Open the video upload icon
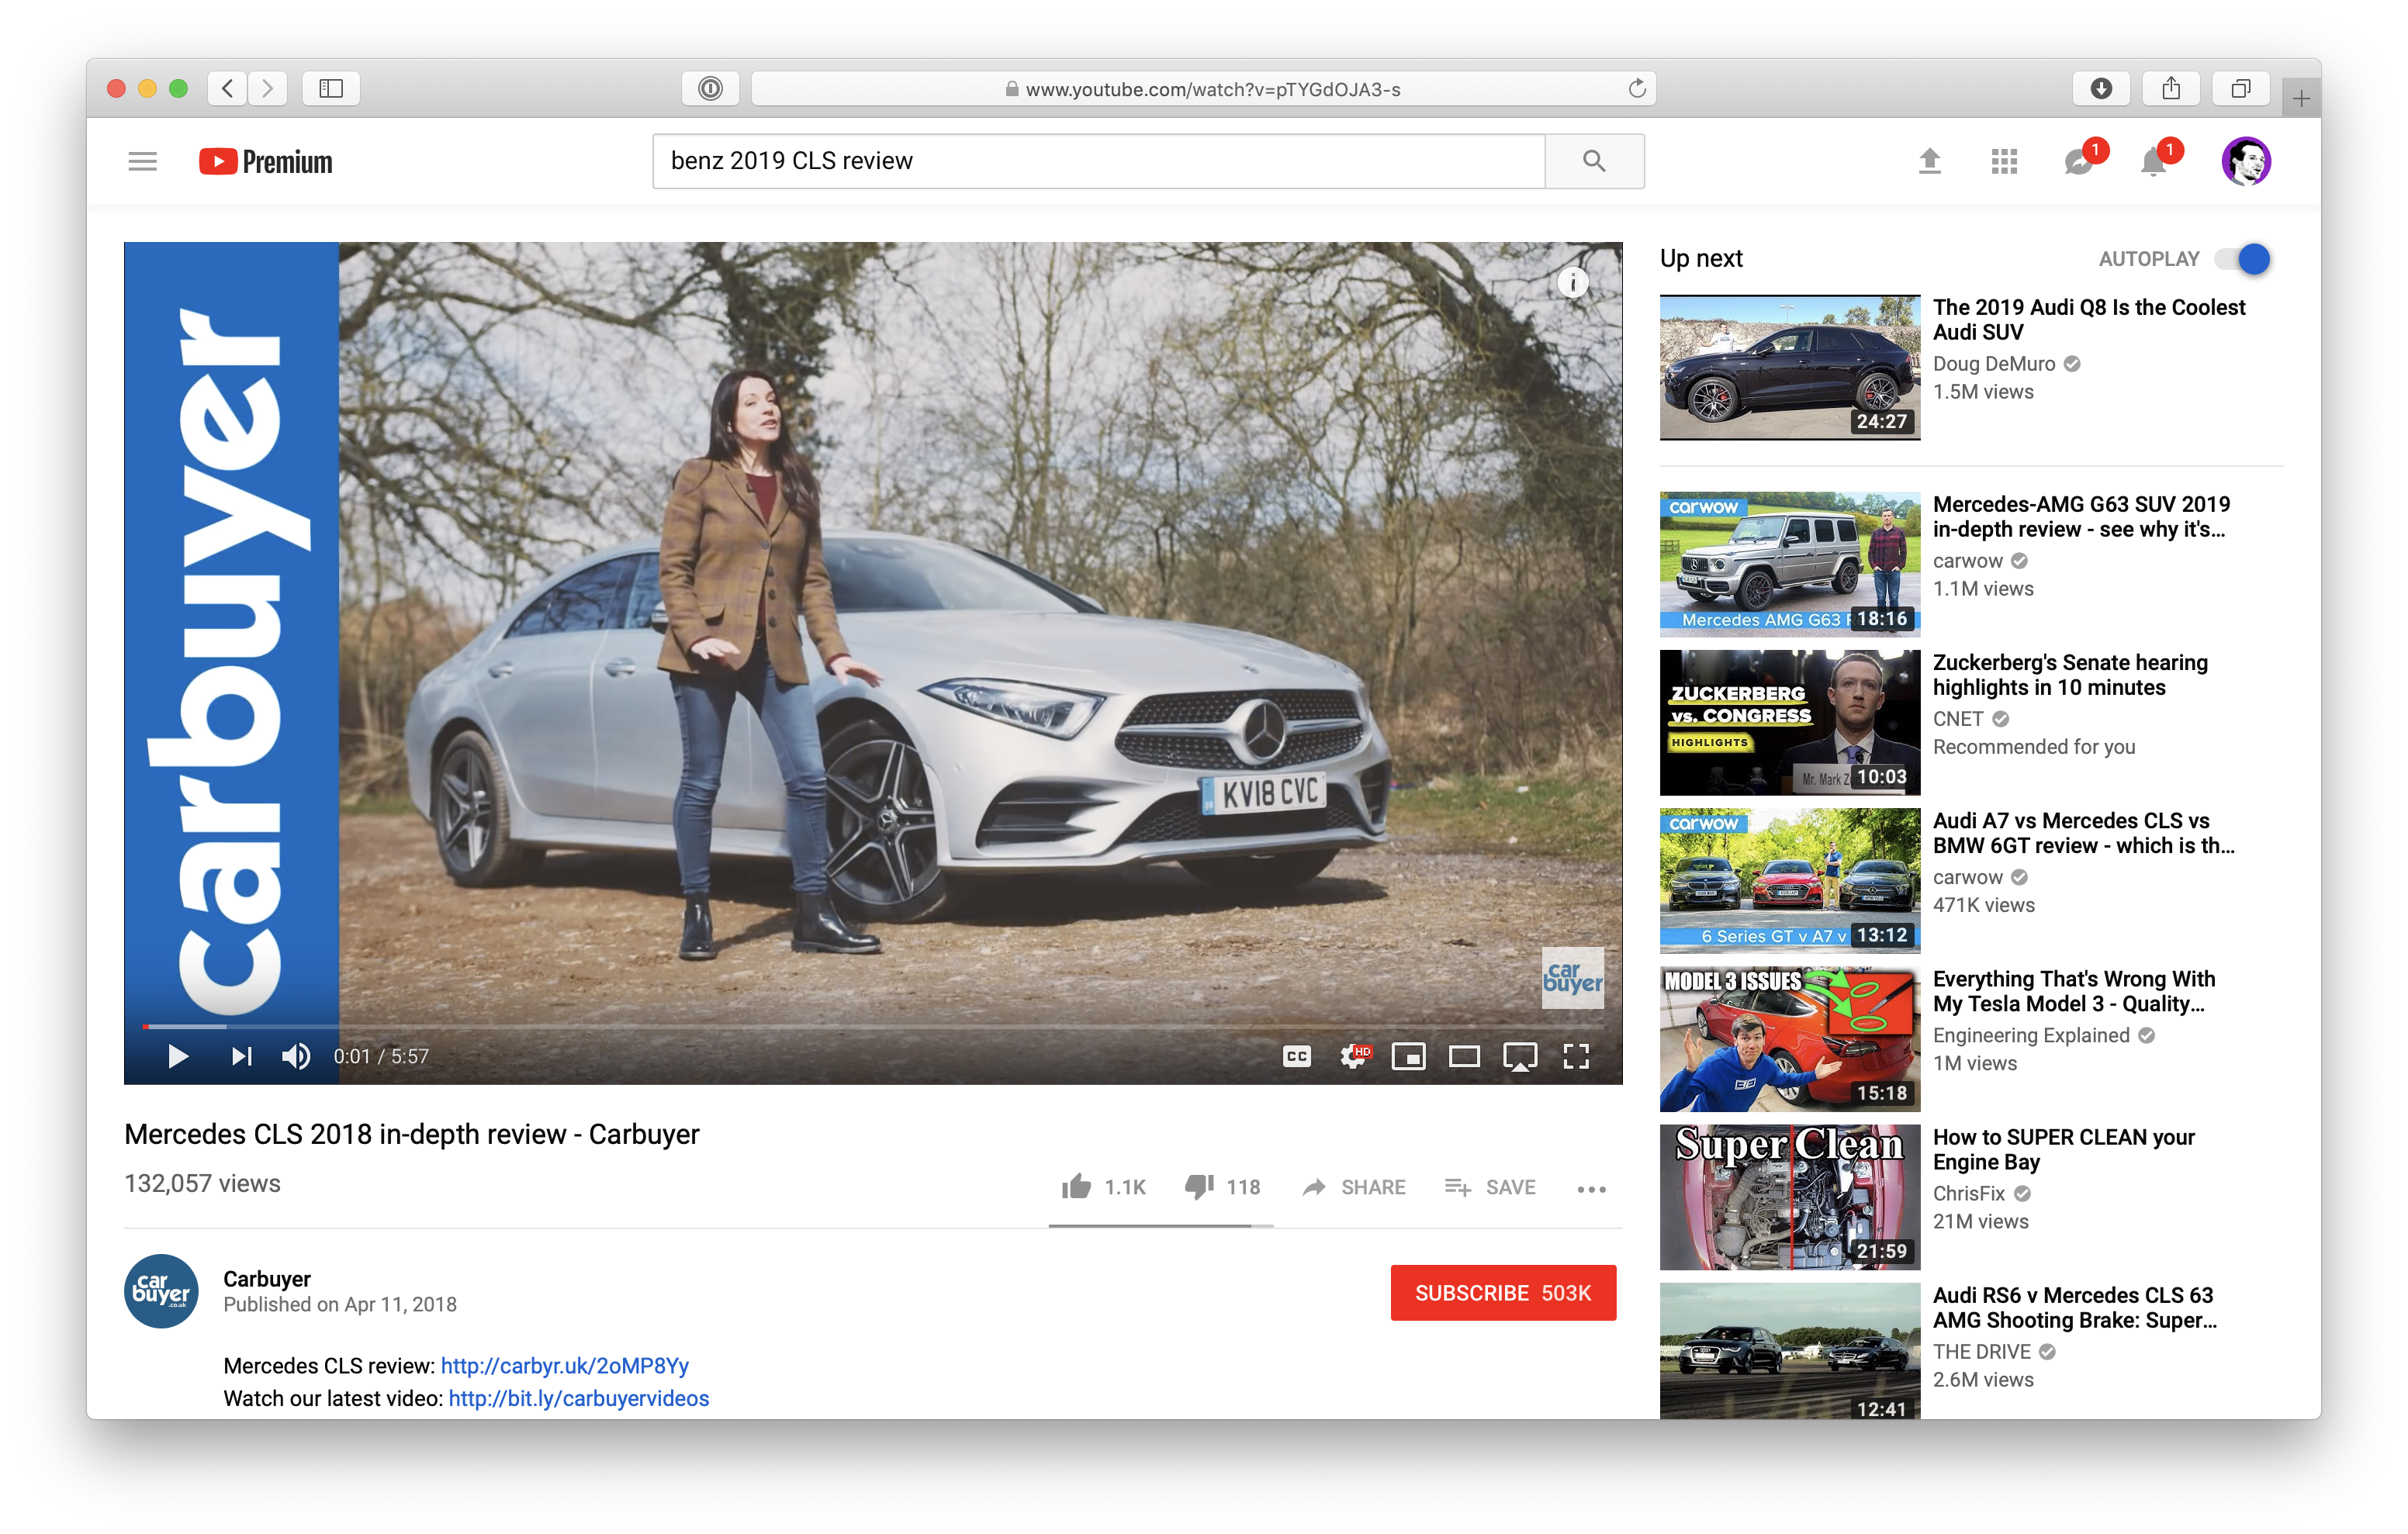This screenshot has width=2408, height=1534. pos(1930,161)
